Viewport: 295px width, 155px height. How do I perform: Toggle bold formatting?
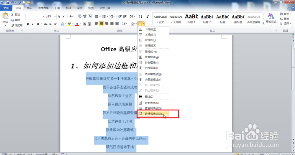pos(28,24)
